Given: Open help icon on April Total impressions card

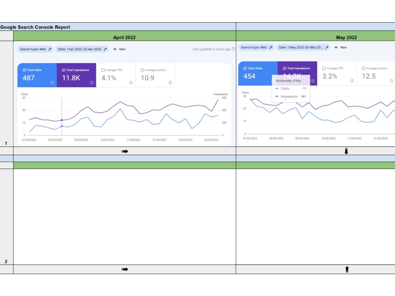Looking at the screenshot, I should coord(92,83).
